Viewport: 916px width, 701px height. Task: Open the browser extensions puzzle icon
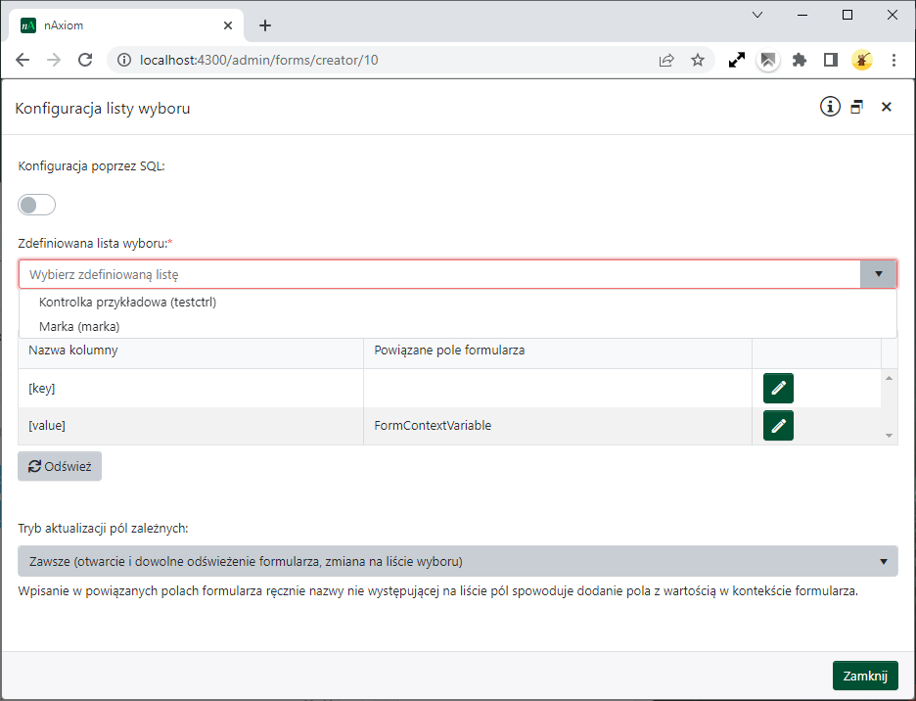[800, 60]
